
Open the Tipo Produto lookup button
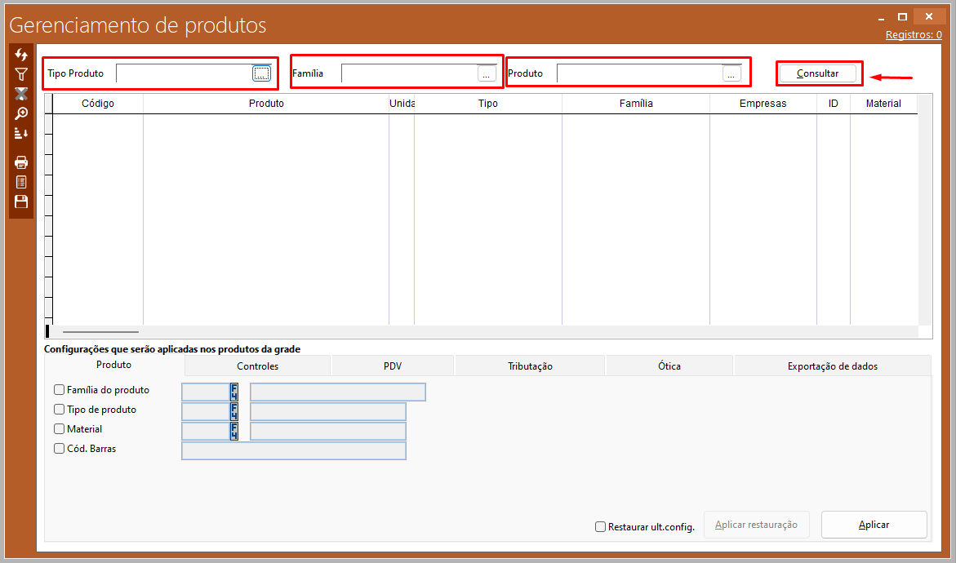click(261, 73)
